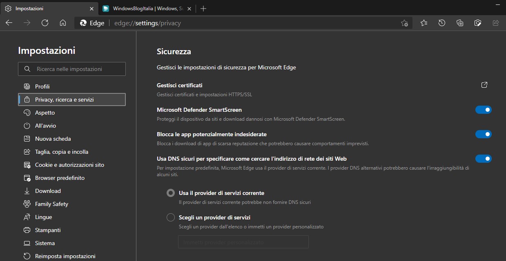Screen dimensions: 506x261
Task: Click the address bar showing edge://settings/privacy
Action: point(243,23)
